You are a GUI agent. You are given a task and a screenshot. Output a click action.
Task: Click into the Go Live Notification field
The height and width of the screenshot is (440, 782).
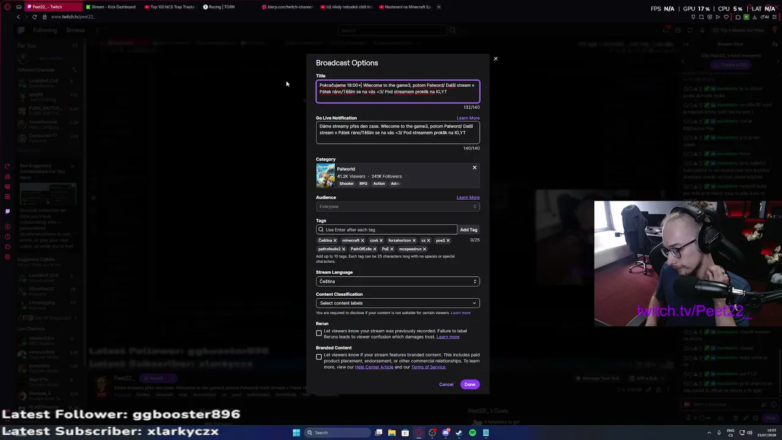(x=398, y=132)
